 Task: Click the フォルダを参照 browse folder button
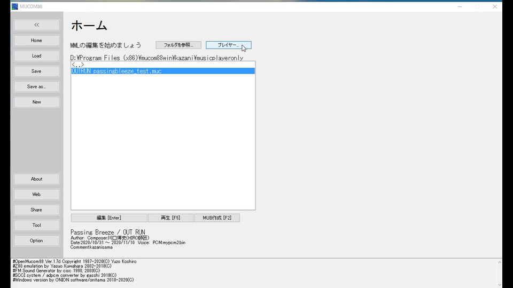point(178,45)
